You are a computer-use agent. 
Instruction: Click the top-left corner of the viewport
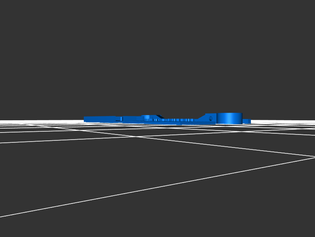[x=1, y=1]
